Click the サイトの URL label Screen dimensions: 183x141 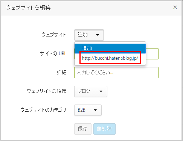53,54
